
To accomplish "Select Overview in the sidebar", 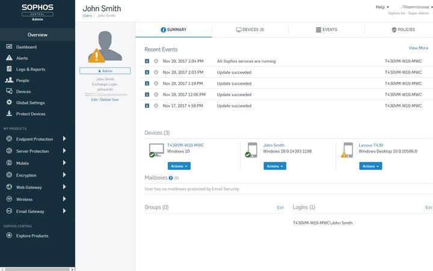I will pos(37,35).
